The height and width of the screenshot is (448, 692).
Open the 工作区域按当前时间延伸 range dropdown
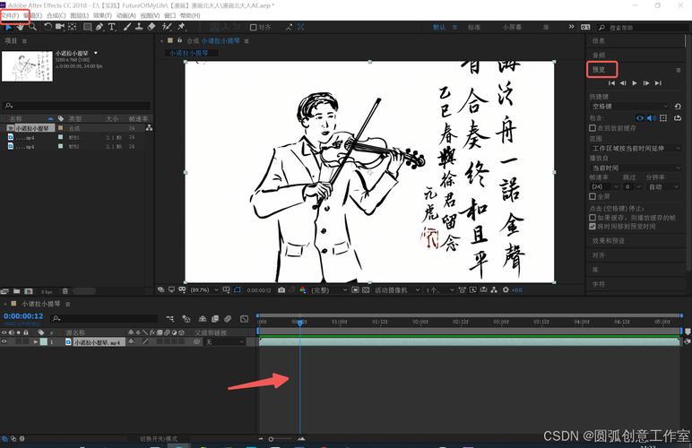pos(636,148)
